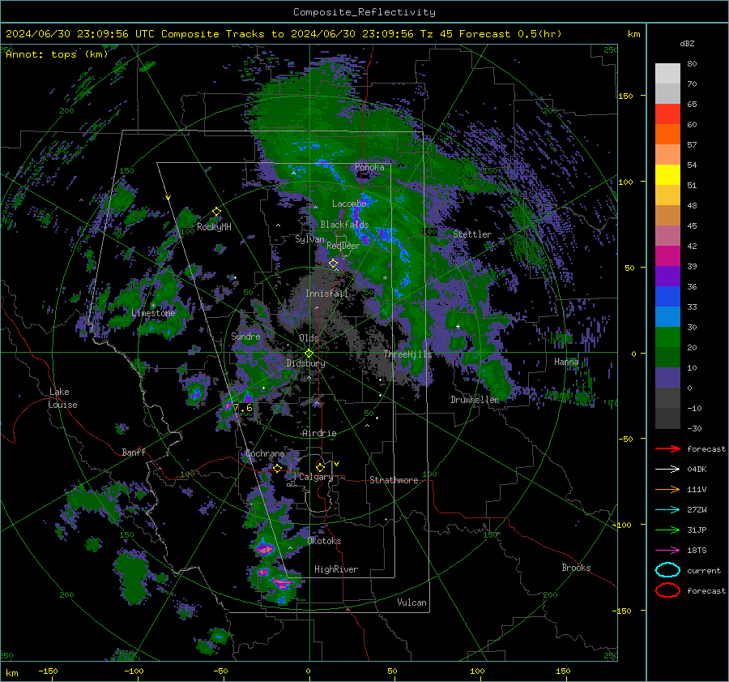Screen dimensions: 729x682
Task: Click the white 04DK track arrow
Action: click(x=667, y=470)
